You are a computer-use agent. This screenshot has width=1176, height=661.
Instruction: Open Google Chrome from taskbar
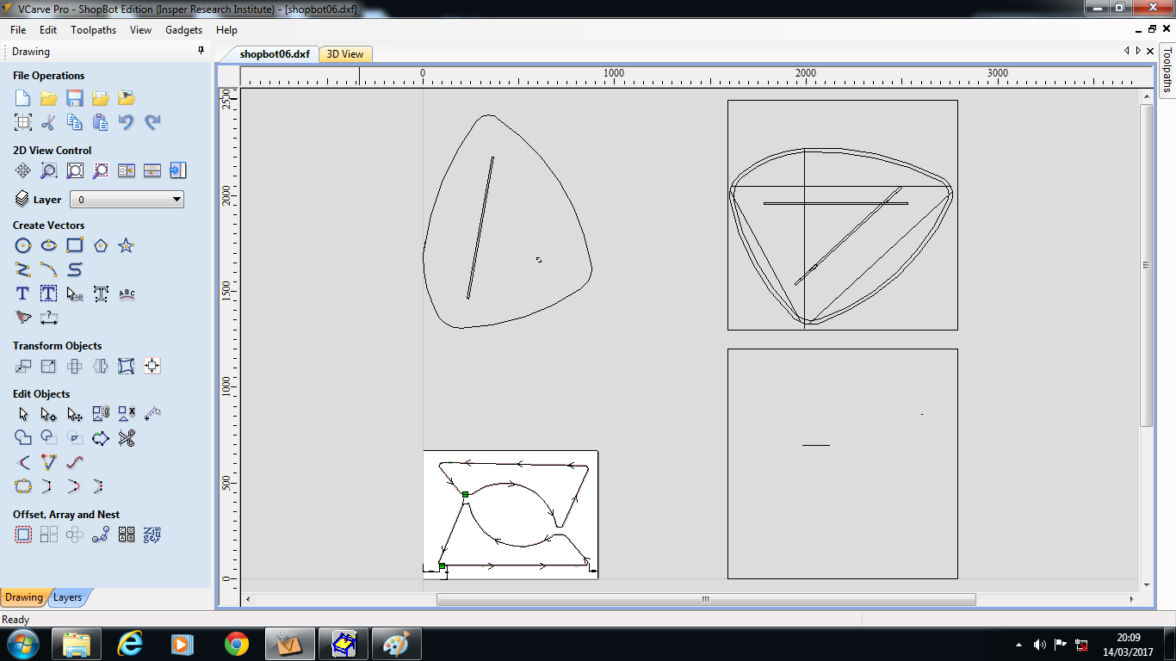pyautogui.click(x=237, y=643)
